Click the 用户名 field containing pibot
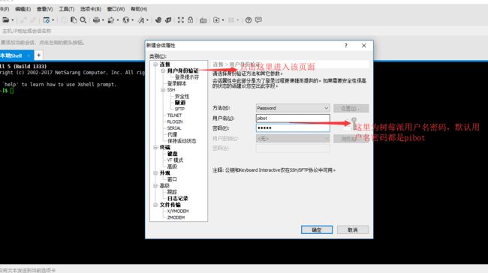The height and width of the screenshot is (273, 488). coord(293,118)
